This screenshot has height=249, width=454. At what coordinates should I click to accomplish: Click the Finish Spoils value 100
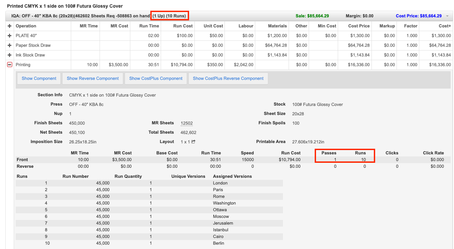click(296, 123)
